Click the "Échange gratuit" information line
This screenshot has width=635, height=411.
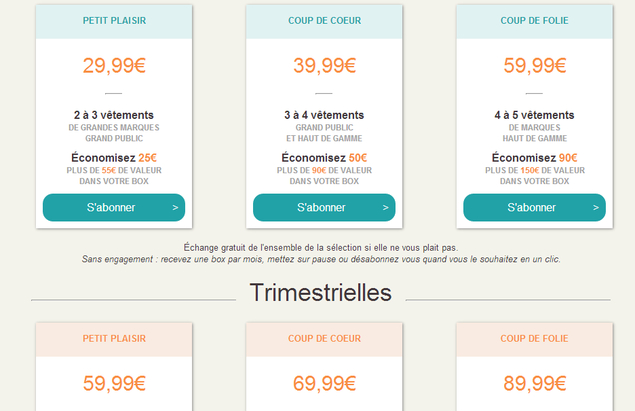point(321,247)
